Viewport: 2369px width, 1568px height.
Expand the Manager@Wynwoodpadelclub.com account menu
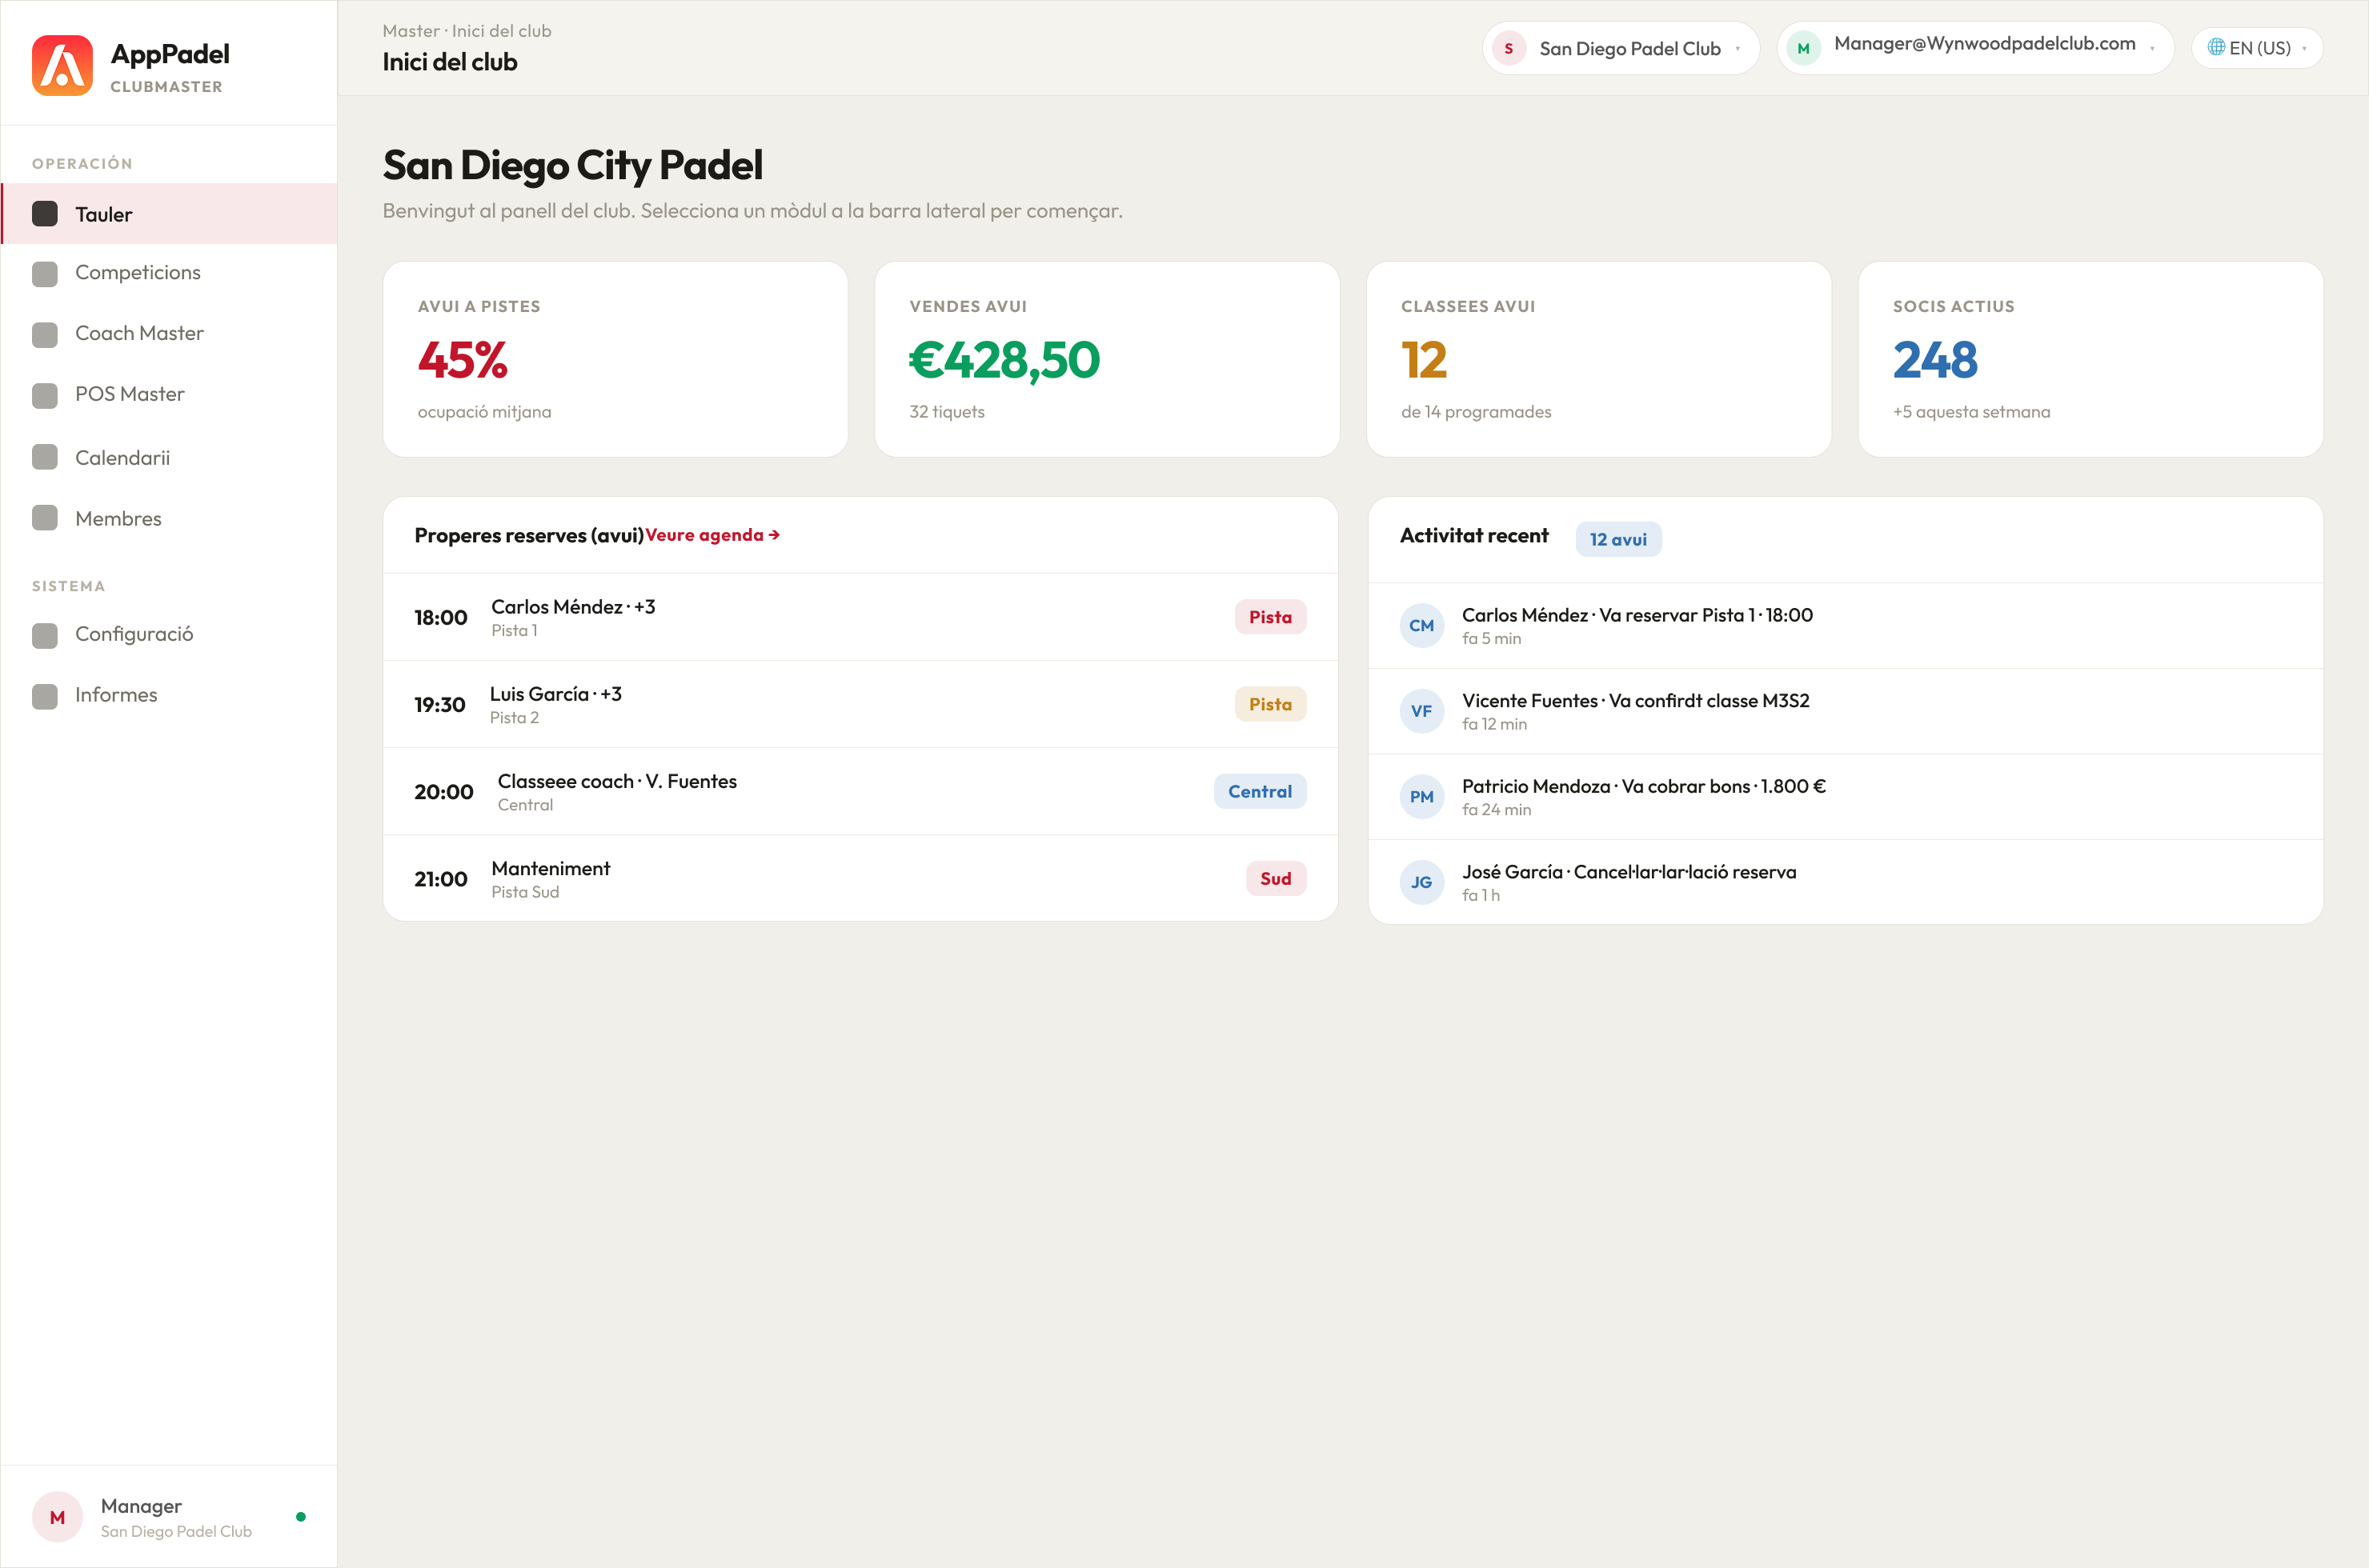(1975, 48)
